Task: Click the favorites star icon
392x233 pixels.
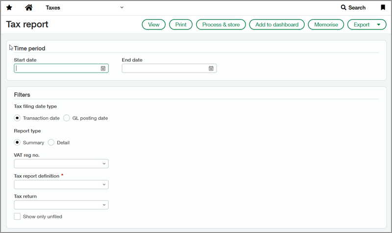Action: click(9, 8)
